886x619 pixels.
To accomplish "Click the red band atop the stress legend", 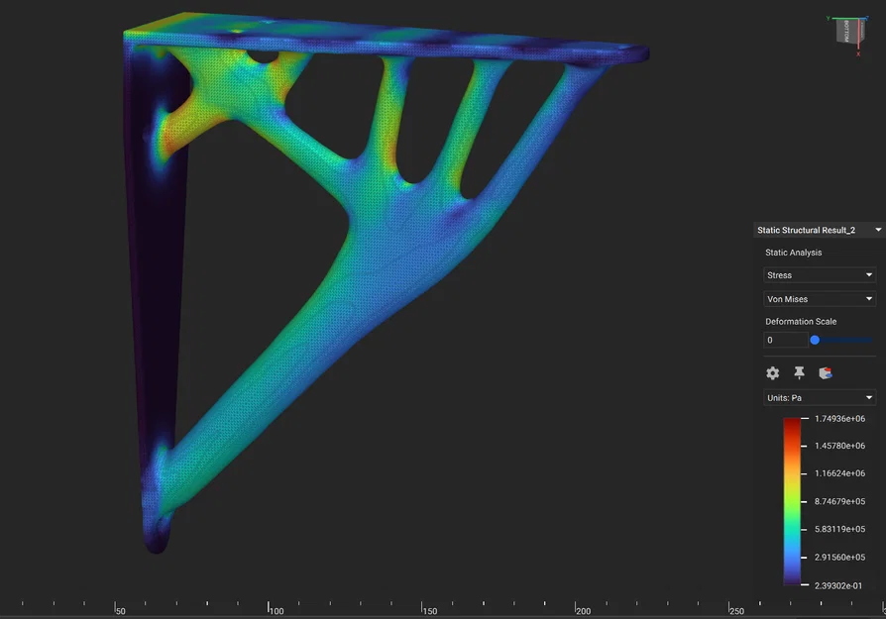I will coord(790,422).
